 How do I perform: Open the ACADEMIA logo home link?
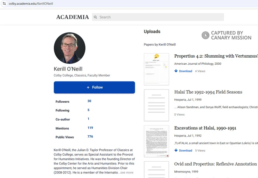[73, 17]
